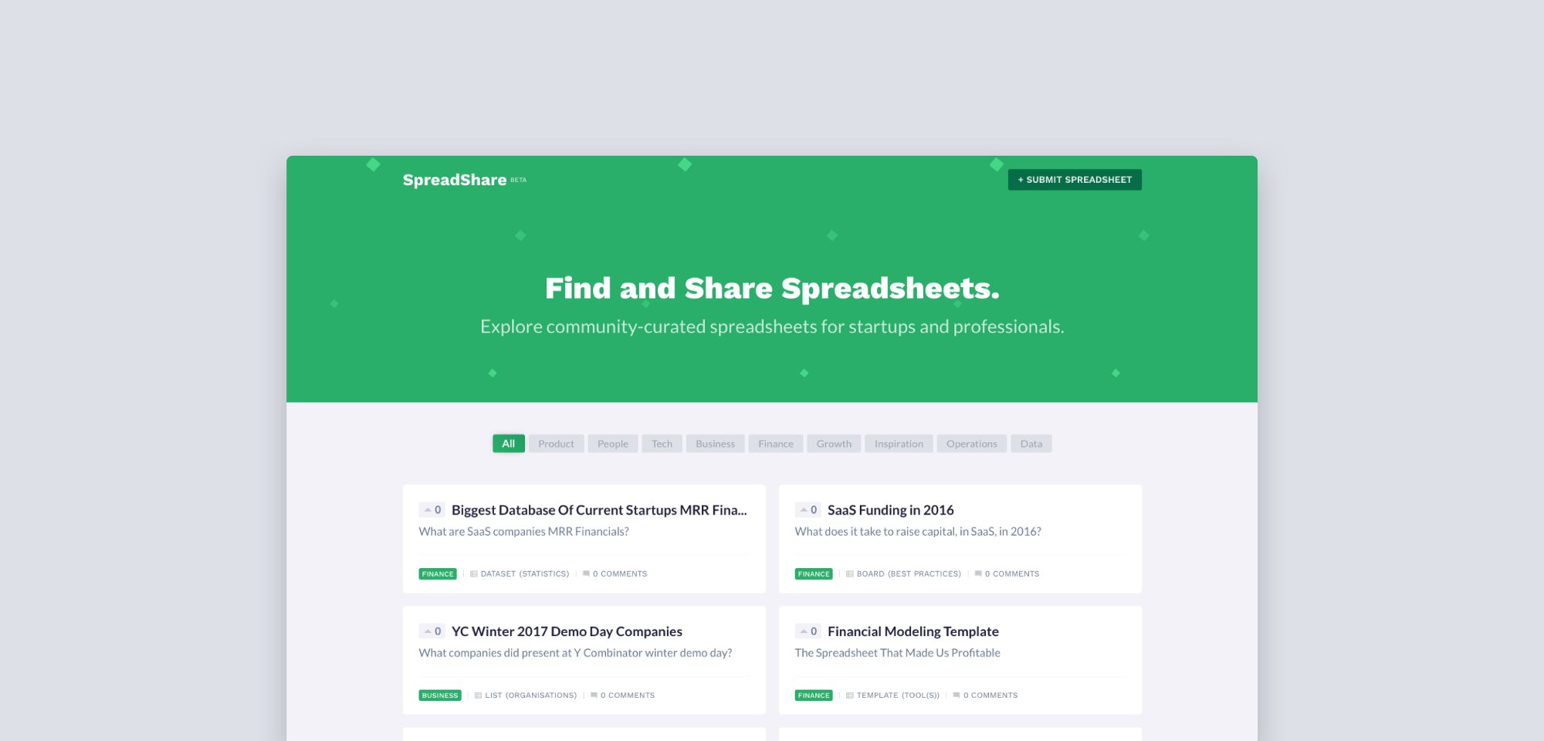Image resolution: width=1544 pixels, height=741 pixels.
Task: Click 'BOARD (BEST PRACTICES)' label
Action: [909, 574]
